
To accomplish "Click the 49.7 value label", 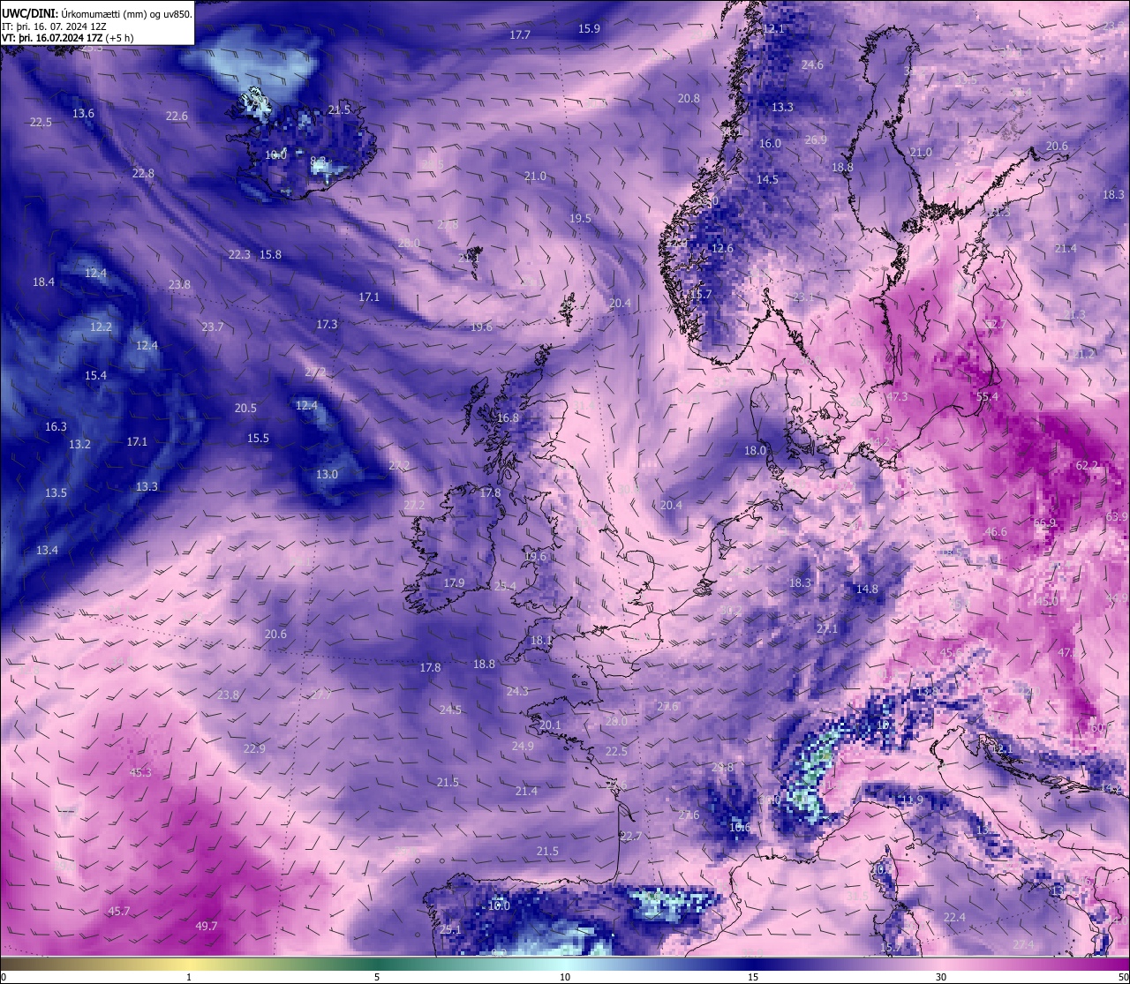I will [206, 927].
